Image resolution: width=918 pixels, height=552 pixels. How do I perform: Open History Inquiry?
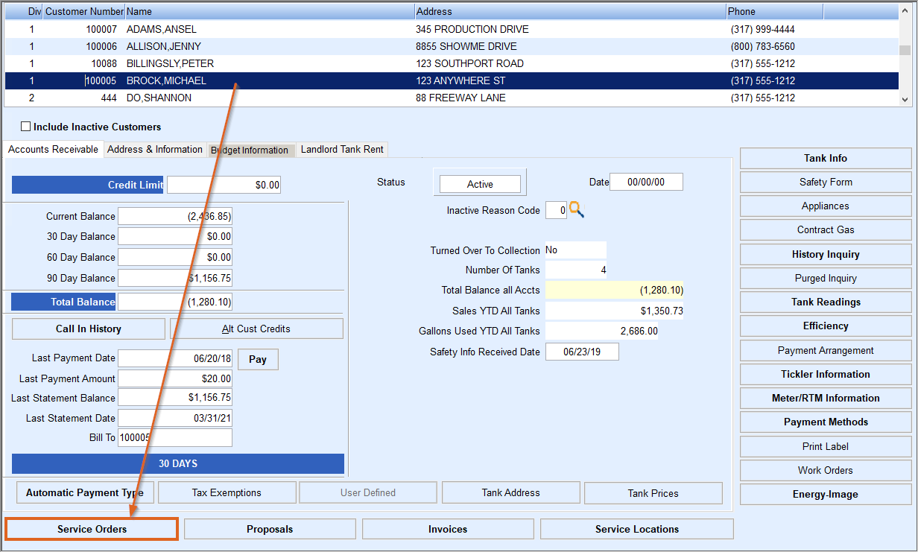(826, 254)
